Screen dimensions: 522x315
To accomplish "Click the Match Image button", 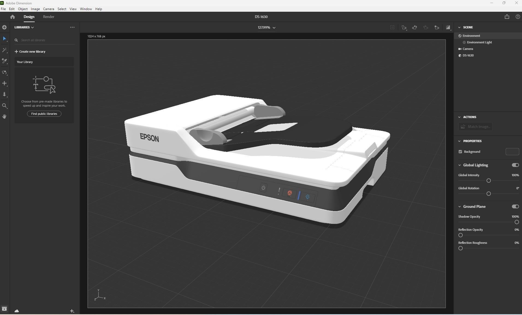I will pos(476,127).
